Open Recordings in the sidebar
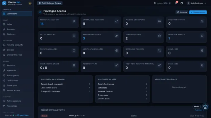 point(17,106)
